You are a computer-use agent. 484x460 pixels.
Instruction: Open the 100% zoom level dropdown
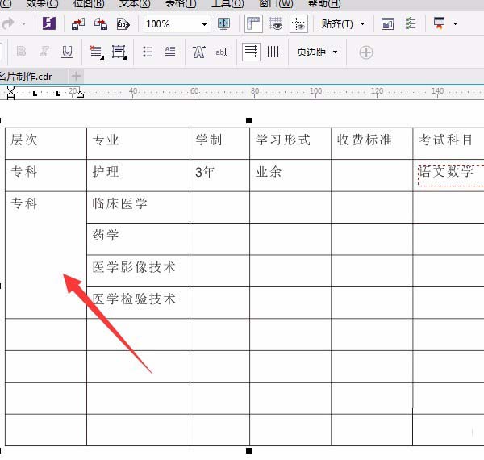pyautogui.click(x=204, y=23)
